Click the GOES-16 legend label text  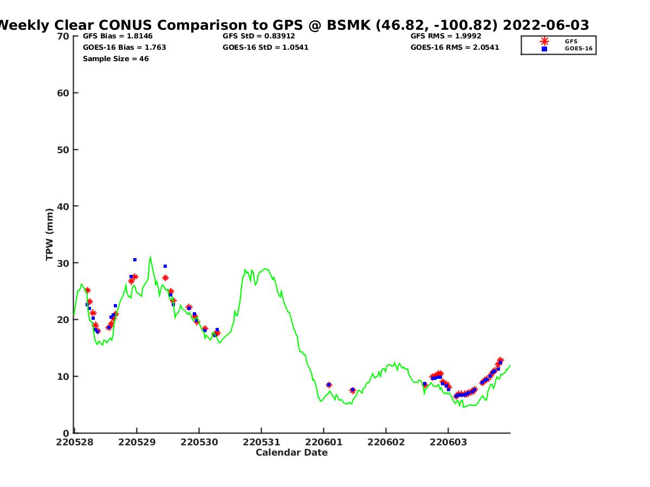click(x=578, y=49)
